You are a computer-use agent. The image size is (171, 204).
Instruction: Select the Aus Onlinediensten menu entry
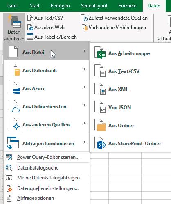[x=47, y=105]
